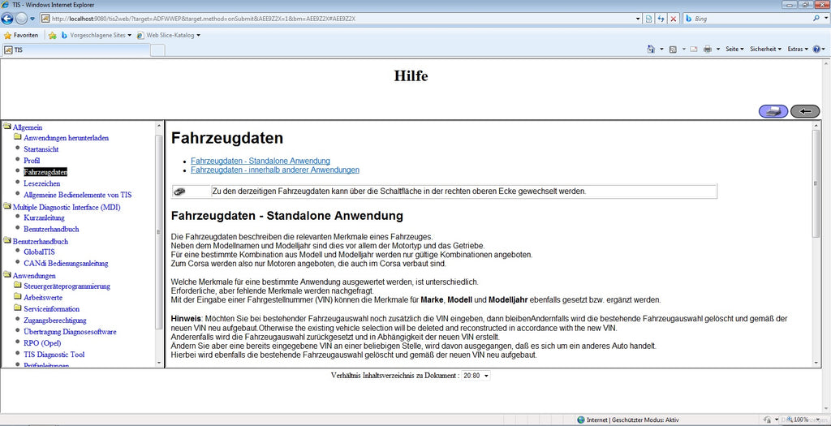The width and height of the screenshot is (831, 426).
Task: Click the browser back arrow button
Action: tap(6, 19)
